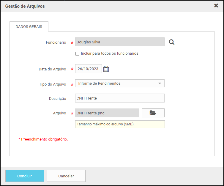The width and height of the screenshot is (224, 186).
Task: Click the 'Preenchimento obrigatório' red notice
Action: 43,139
